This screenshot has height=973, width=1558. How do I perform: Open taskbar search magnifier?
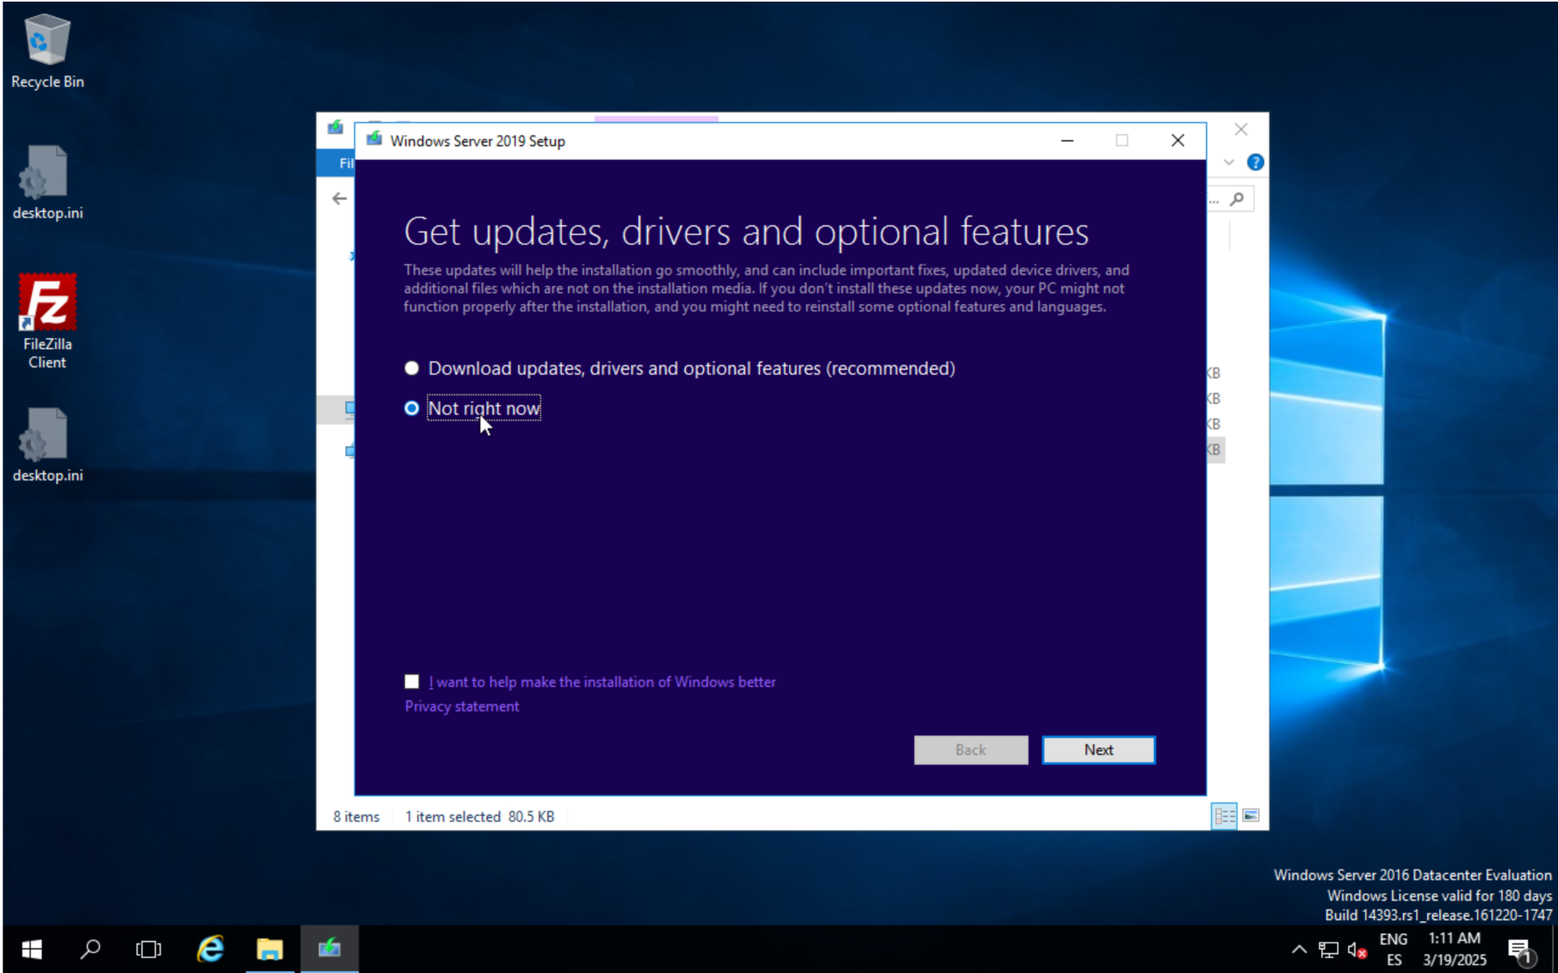[x=90, y=949]
